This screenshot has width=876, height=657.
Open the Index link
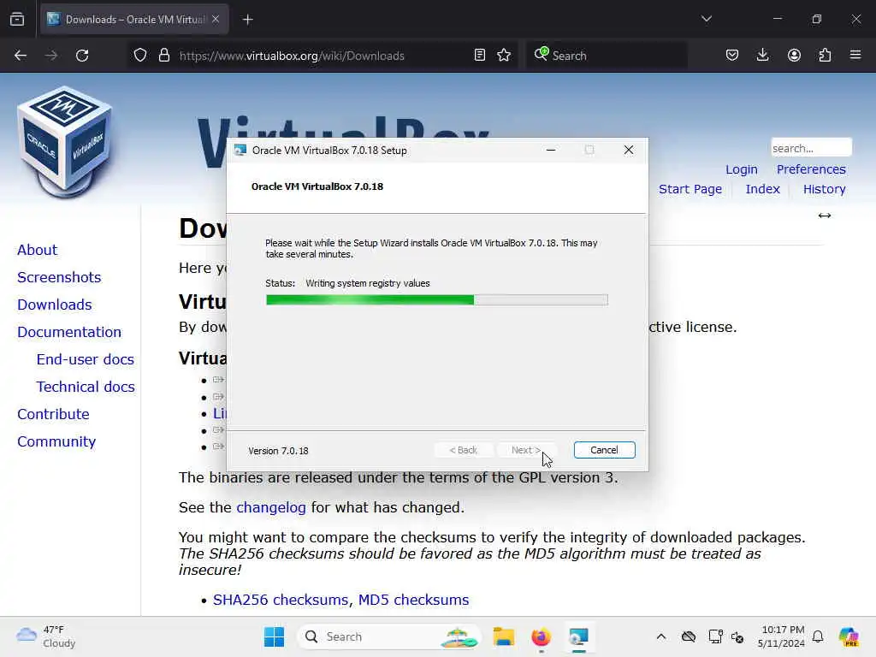coord(762,189)
